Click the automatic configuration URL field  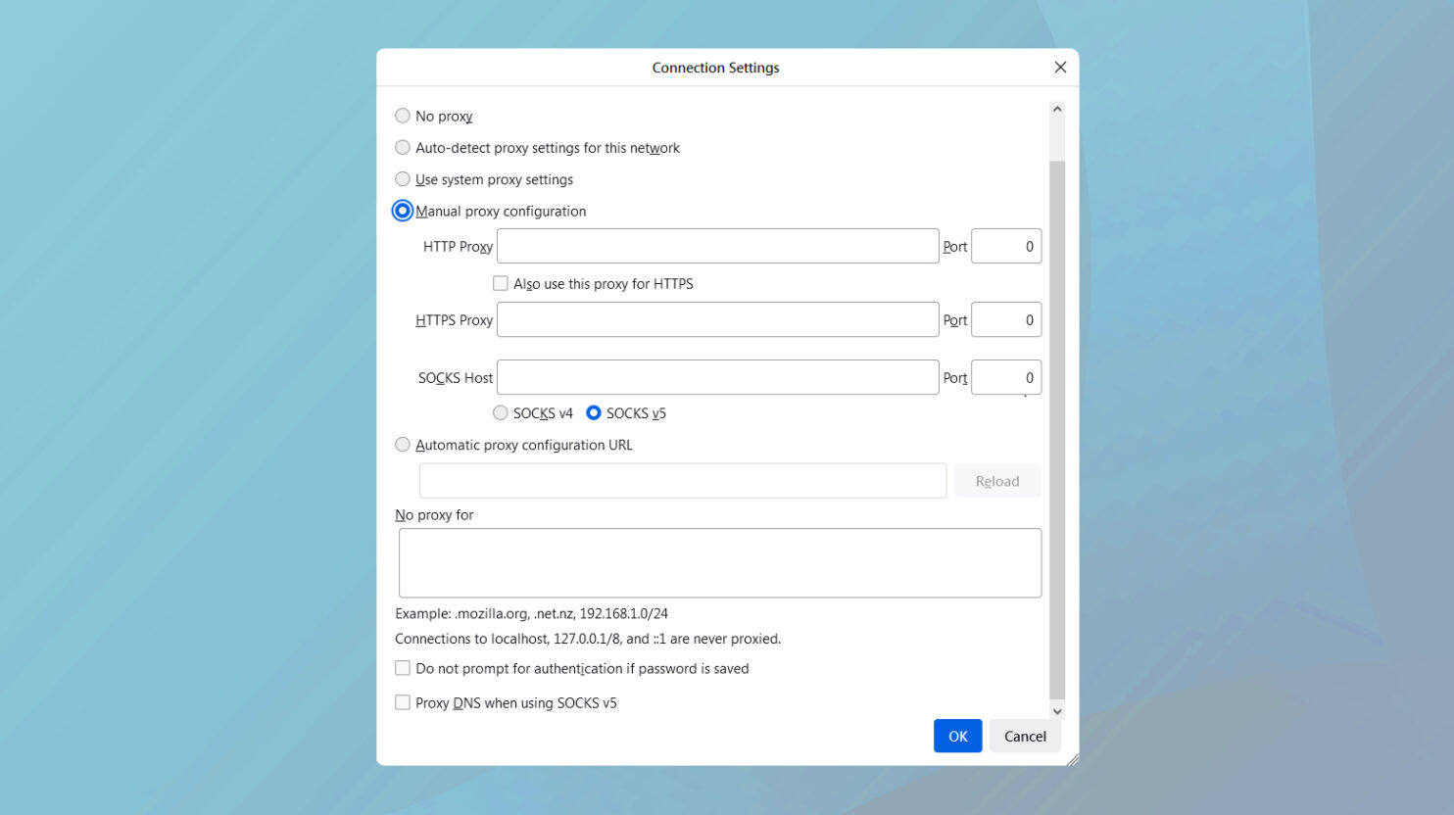682,480
